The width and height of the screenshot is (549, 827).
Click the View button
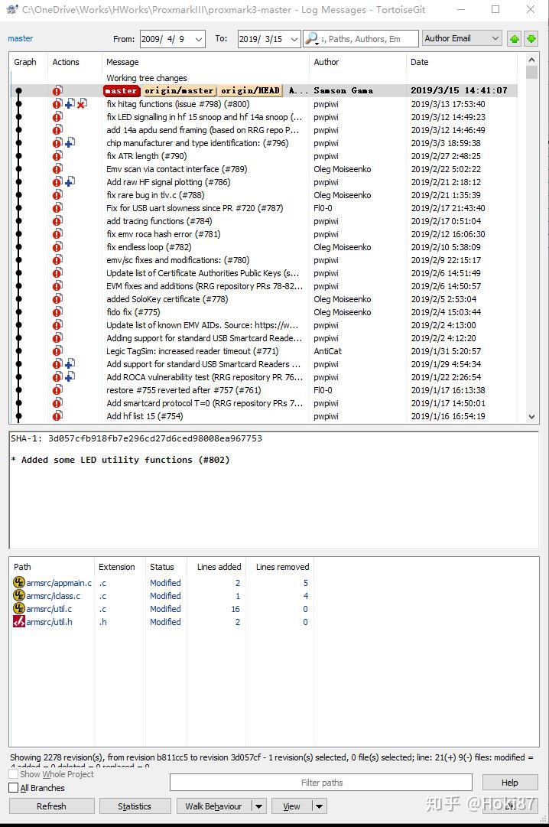point(291,806)
